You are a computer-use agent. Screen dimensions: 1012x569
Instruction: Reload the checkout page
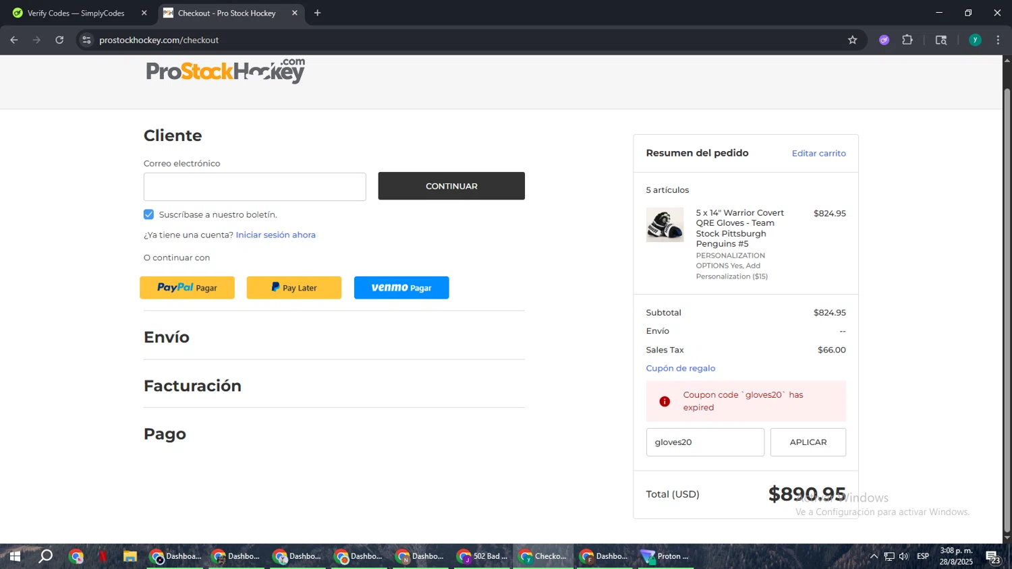pos(59,40)
